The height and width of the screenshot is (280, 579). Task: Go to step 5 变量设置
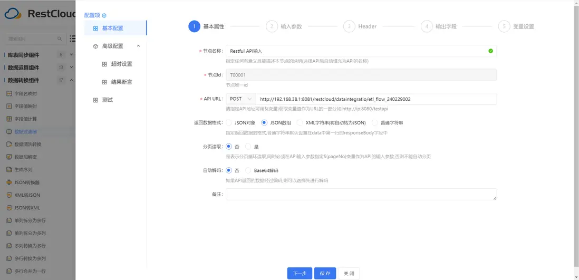(516, 26)
